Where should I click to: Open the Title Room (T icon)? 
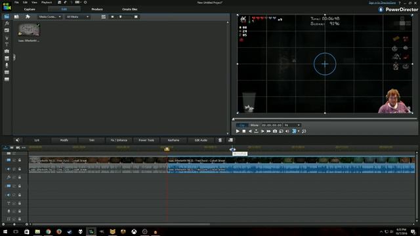tap(7, 45)
